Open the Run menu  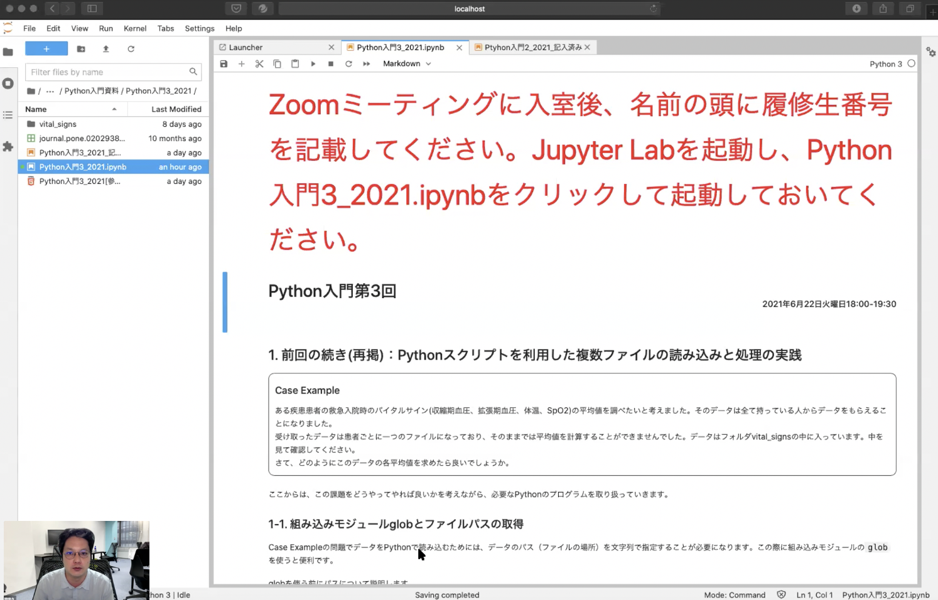point(106,28)
